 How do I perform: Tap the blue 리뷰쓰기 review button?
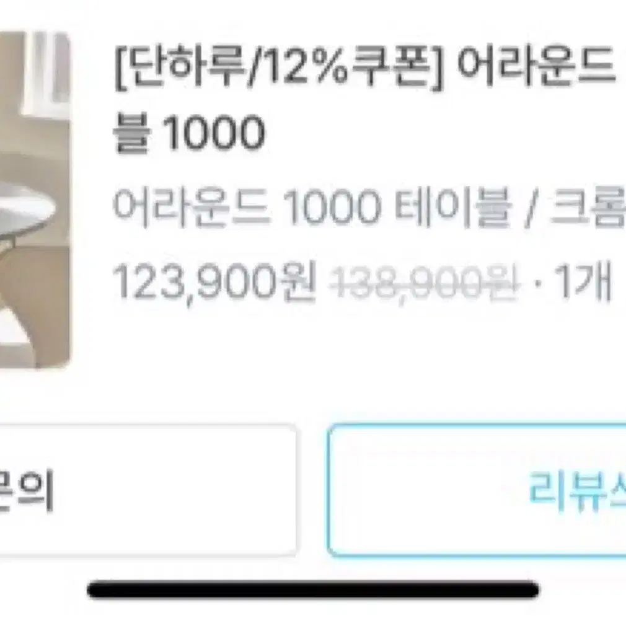pyautogui.click(x=477, y=491)
